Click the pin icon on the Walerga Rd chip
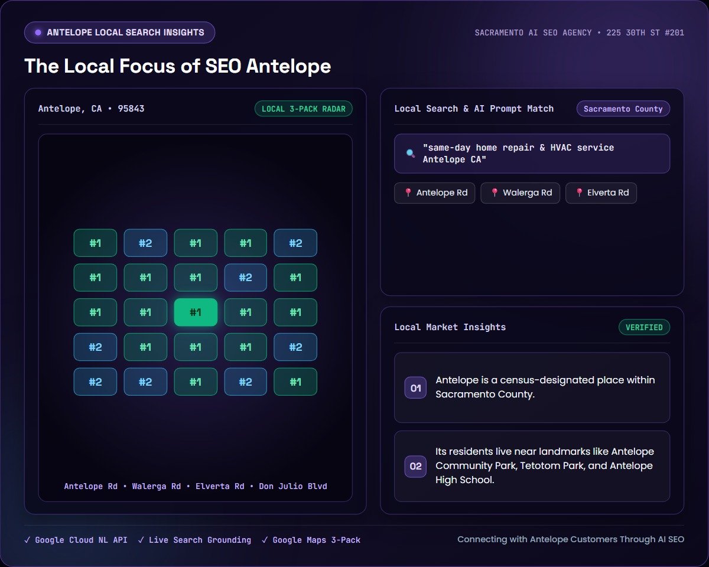709x567 pixels. point(495,193)
